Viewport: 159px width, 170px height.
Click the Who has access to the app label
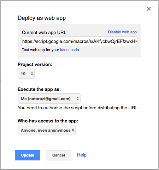point(48,121)
